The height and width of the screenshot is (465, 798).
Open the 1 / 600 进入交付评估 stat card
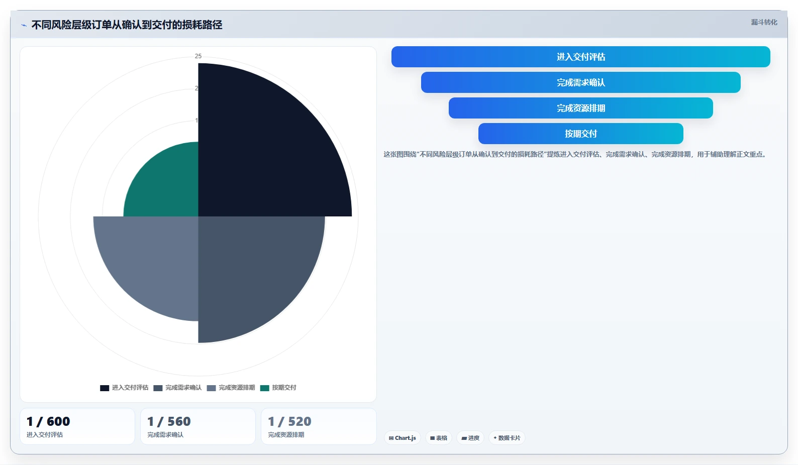77,426
